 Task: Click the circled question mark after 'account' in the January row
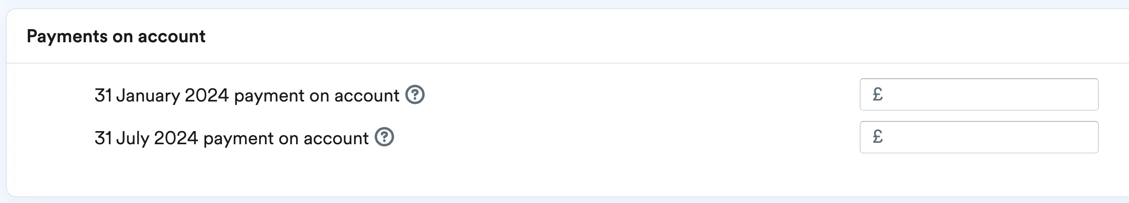tap(415, 95)
